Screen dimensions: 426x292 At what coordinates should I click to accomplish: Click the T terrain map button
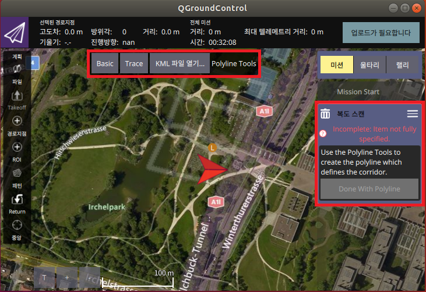(44, 277)
